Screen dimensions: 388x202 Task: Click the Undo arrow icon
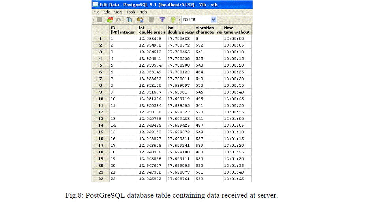point(118,19)
